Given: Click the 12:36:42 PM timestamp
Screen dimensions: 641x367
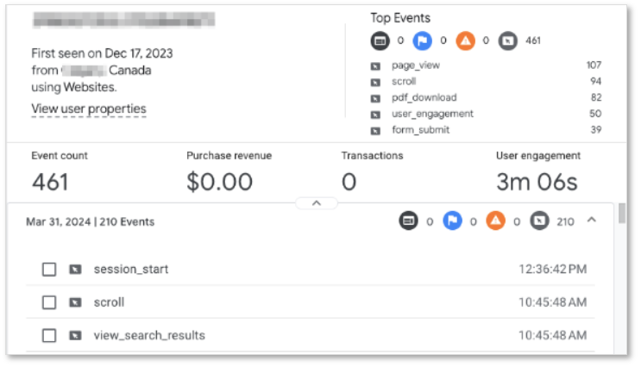Looking at the screenshot, I should (x=553, y=270).
